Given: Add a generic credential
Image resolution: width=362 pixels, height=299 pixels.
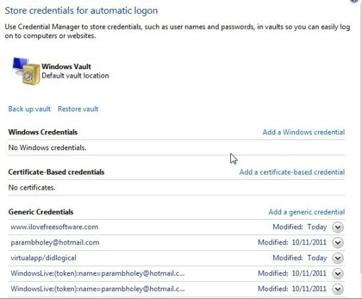Looking at the screenshot, I should [x=307, y=212].
